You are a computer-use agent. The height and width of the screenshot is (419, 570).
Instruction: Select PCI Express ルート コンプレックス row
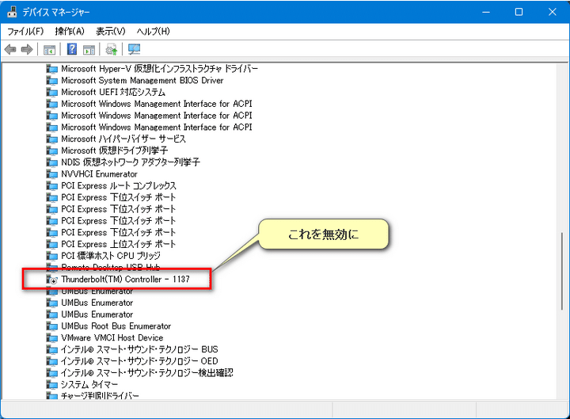click(119, 185)
